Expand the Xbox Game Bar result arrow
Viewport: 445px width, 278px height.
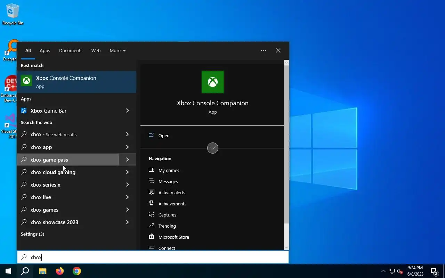127,111
